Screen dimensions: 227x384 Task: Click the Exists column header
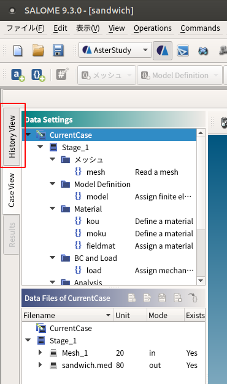point(194,315)
